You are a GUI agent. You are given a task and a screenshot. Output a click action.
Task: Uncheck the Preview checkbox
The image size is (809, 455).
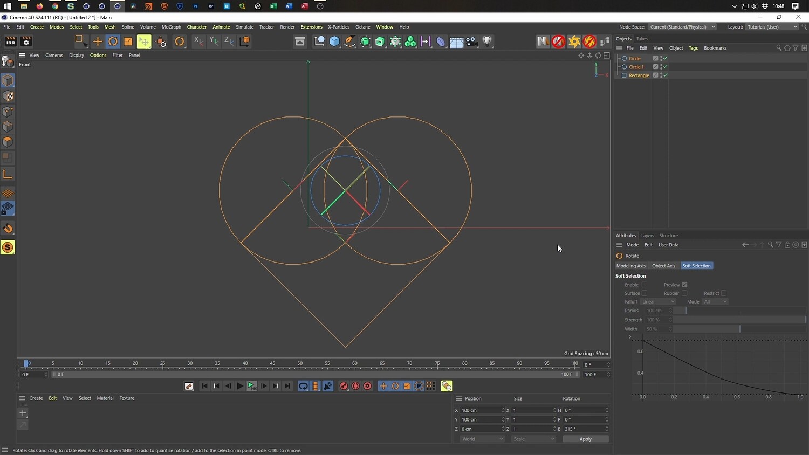tap(684, 285)
